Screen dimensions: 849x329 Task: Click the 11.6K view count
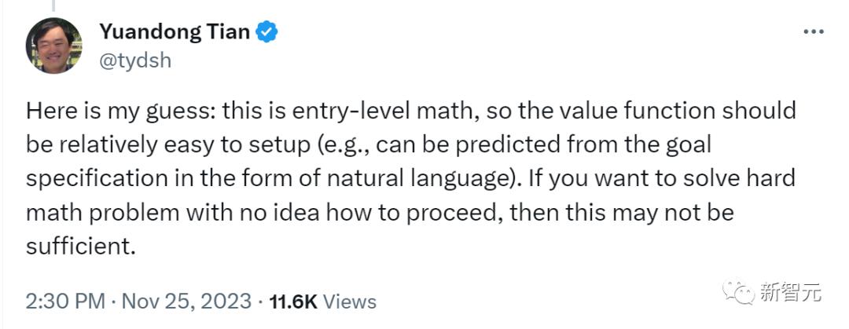tap(293, 302)
